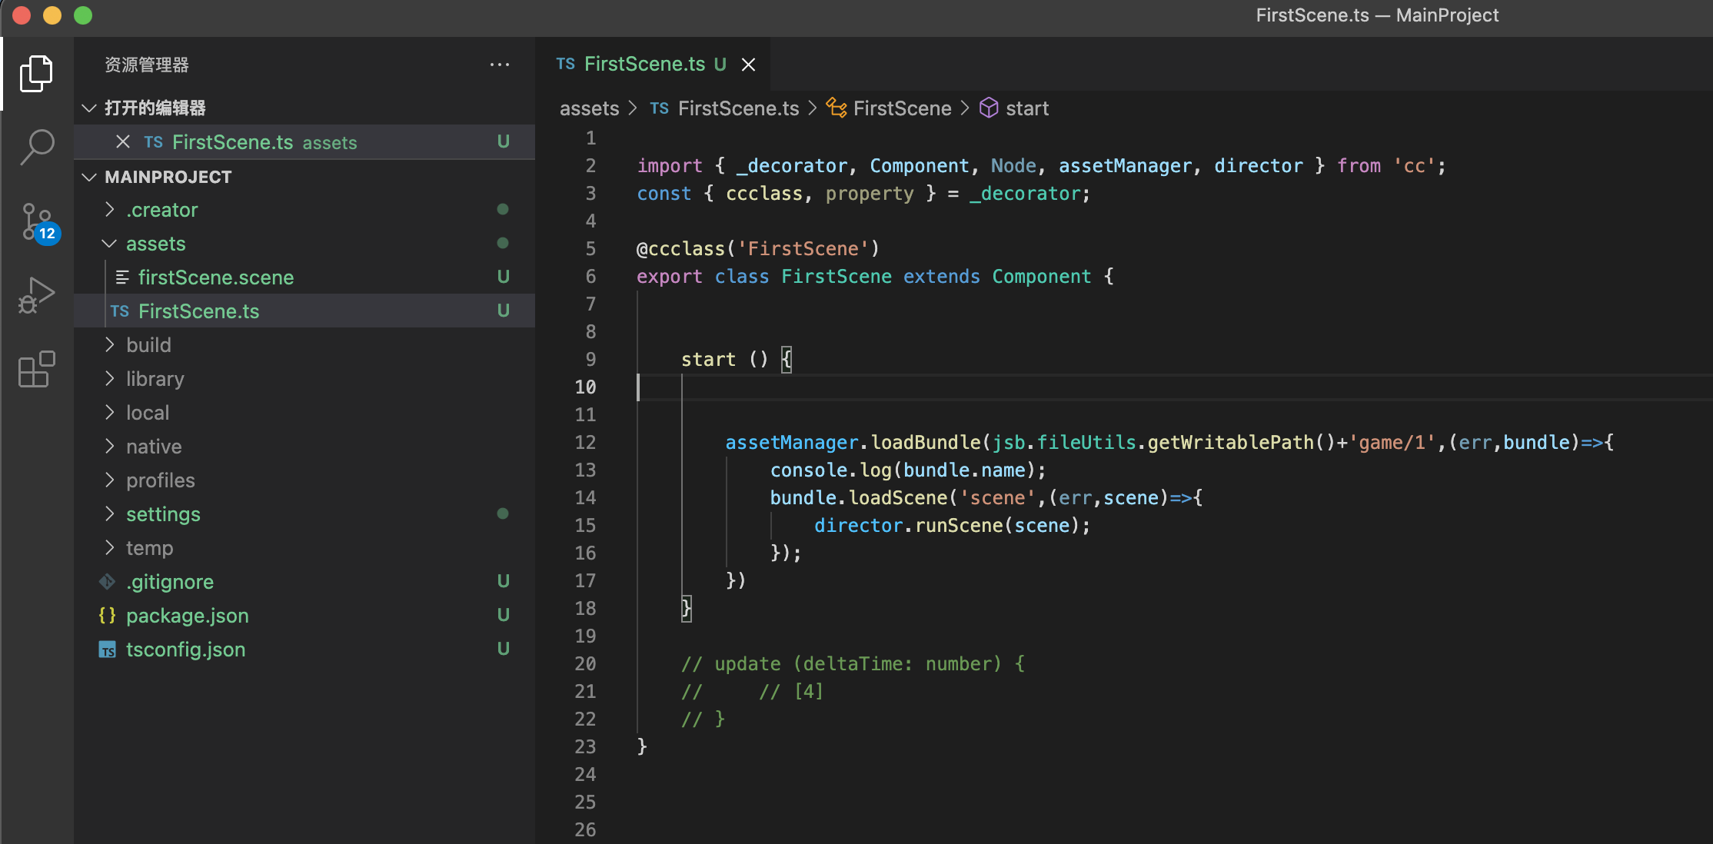Image resolution: width=1713 pixels, height=844 pixels.
Task: Click the assets breadcrumb segment
Action: point(589,108)
